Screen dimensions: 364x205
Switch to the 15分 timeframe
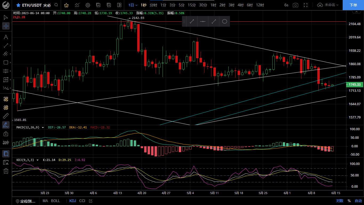(x=192, y=5)
